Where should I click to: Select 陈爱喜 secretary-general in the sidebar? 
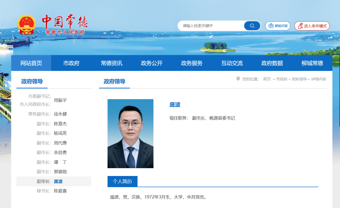60,191
